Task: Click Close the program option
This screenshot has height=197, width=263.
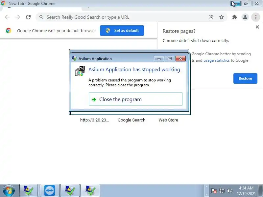Action: [x=136, y=99]
